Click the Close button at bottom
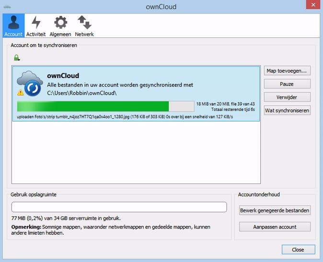This screenshot has height=262, width=323. point(298,250)
